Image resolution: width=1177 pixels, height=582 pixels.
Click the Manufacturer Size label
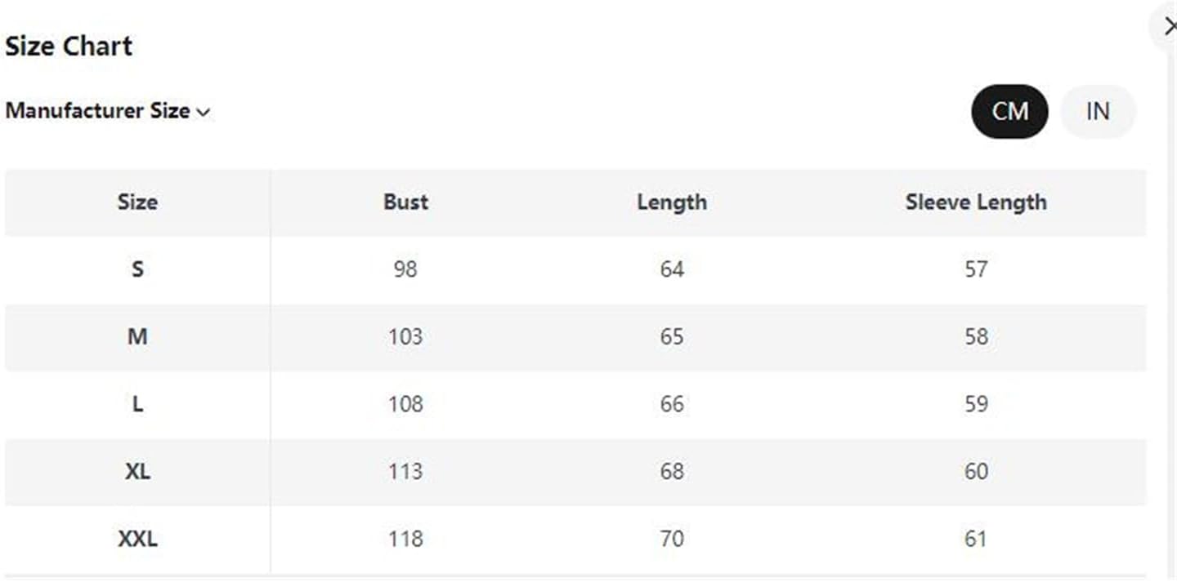(96, 112)
